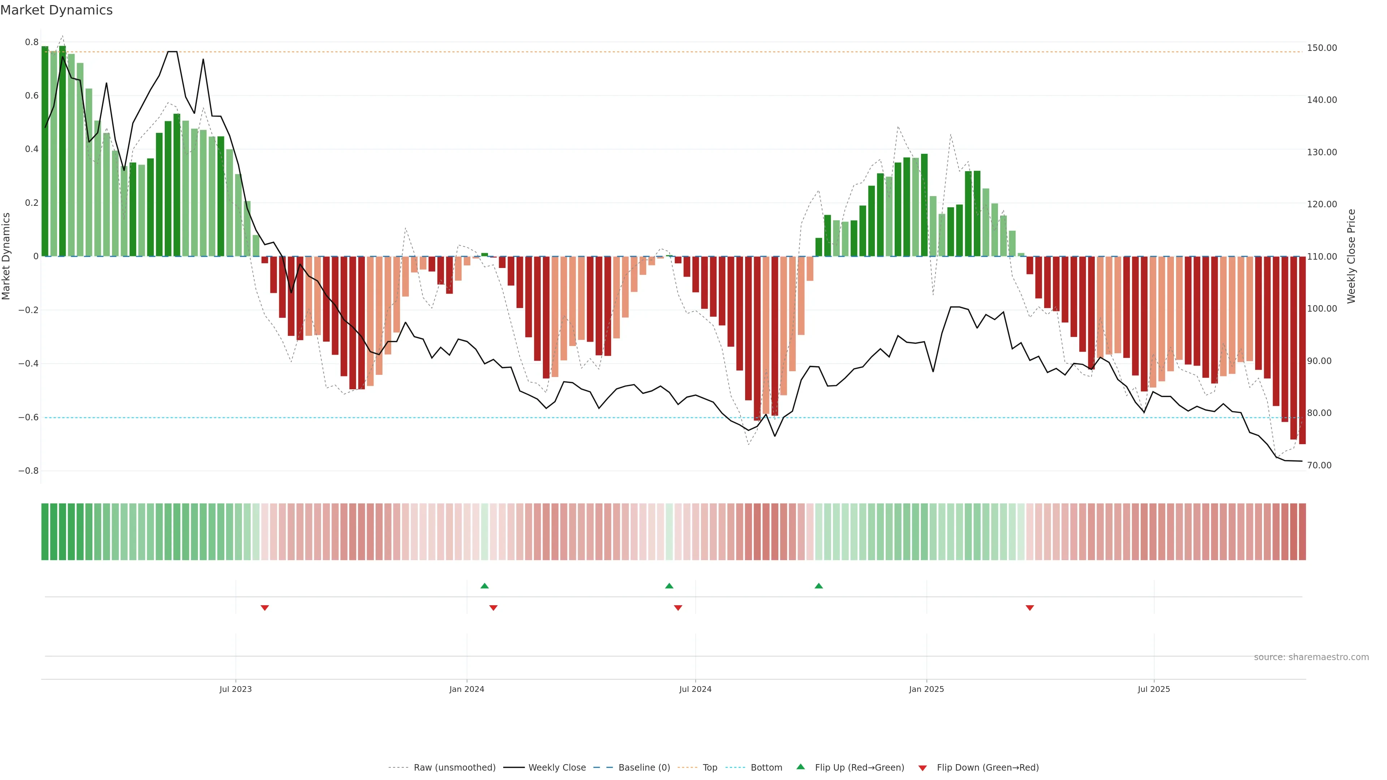Image resolution: width=1387 pixels, height=780 pixels.
Task: Click the red Flip Down triangle before Jul 2024
Action: click(x=678, y=608)
